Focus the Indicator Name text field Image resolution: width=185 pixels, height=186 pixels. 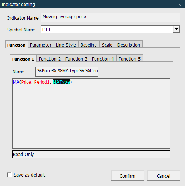pos(111,17)
